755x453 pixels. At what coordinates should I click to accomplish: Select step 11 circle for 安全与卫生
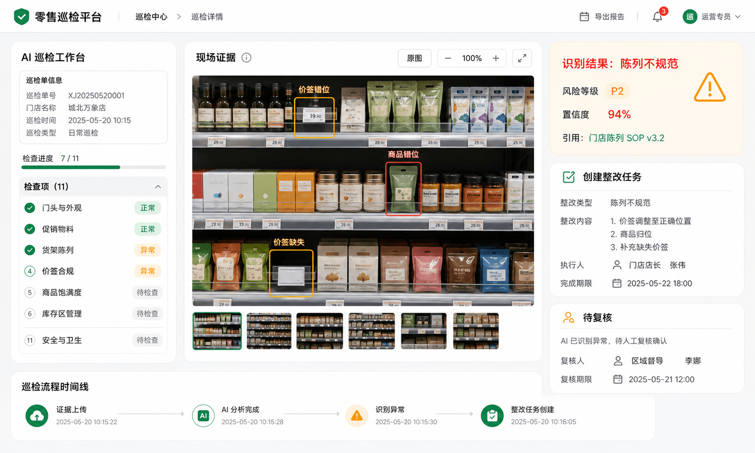[30, 340]
